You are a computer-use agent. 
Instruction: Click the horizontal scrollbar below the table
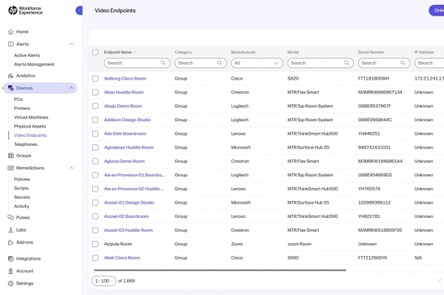(x=219, y=270)
